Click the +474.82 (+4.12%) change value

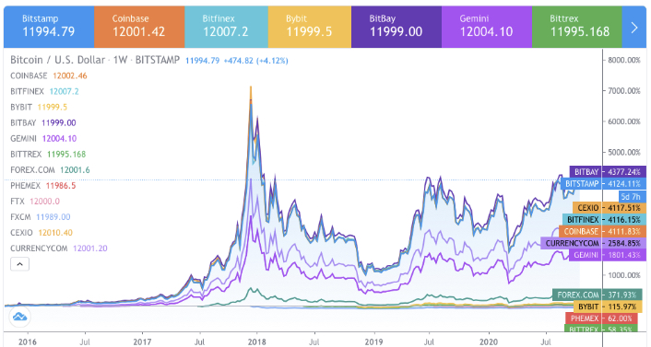[255, 61]
